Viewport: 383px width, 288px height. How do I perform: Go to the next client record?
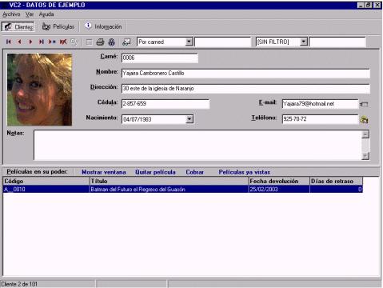(x=30, y=42)
